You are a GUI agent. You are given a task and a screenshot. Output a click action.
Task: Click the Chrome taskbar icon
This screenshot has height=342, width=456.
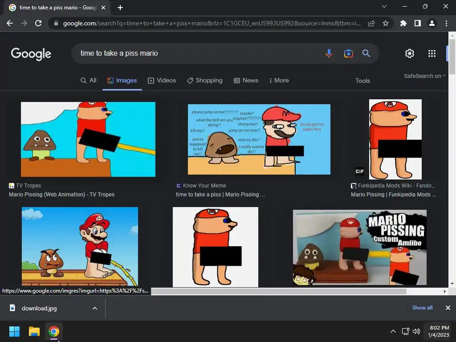(54, 331)
